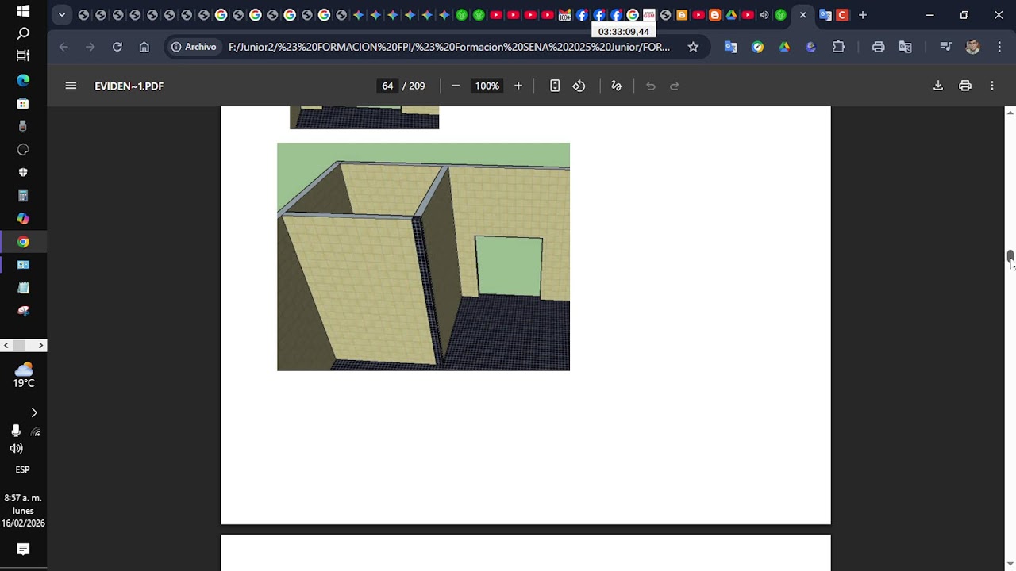View the Archivo site information
1016x571 pixels.
click(194, 47)
